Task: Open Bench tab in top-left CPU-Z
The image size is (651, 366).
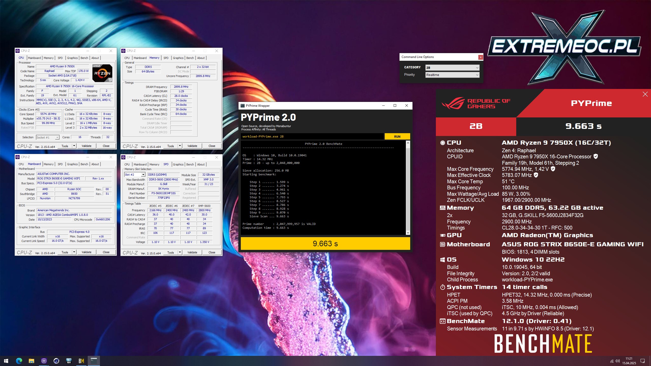Action: tap(84, 58)
